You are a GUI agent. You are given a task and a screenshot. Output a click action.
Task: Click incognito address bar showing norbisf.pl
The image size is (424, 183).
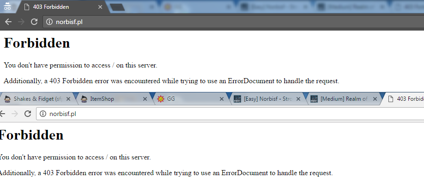tap(233, 22)
